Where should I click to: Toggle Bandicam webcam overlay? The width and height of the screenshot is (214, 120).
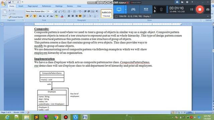(x=161, y=10)
